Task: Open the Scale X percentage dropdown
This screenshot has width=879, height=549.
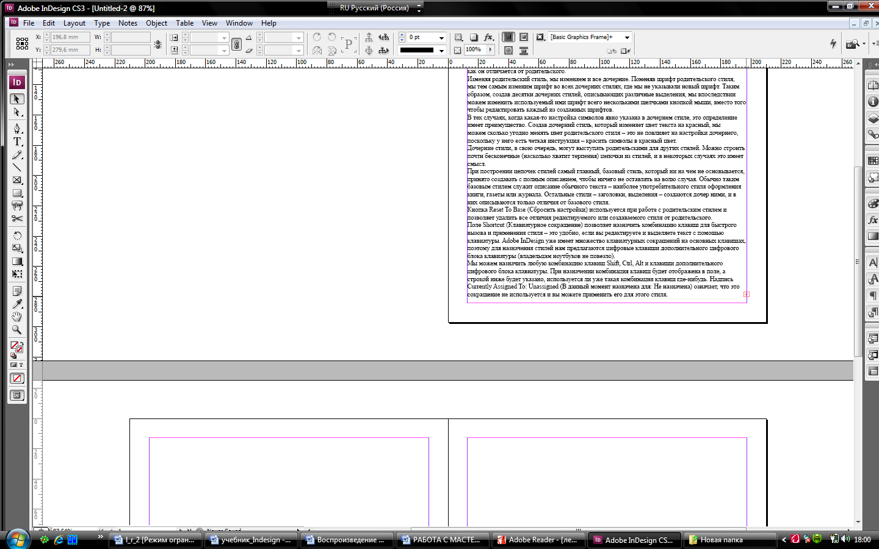Action: (x=224, y=38)
